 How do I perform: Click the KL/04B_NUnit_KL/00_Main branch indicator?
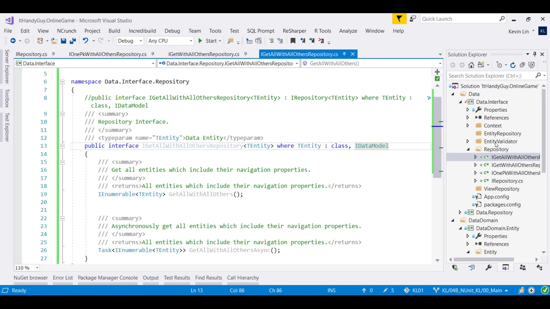click(472, 290)
